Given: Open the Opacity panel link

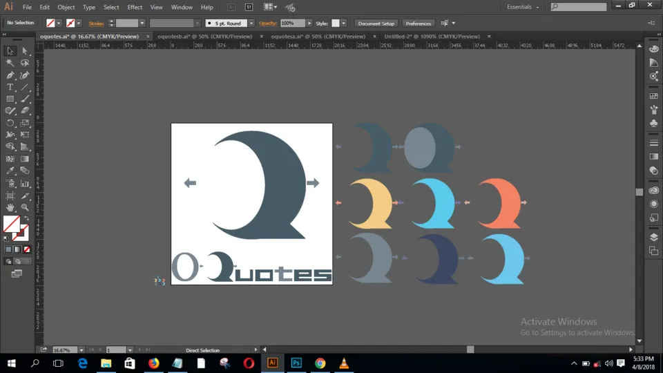Looking at the screenshot, I should coord(268,23).
